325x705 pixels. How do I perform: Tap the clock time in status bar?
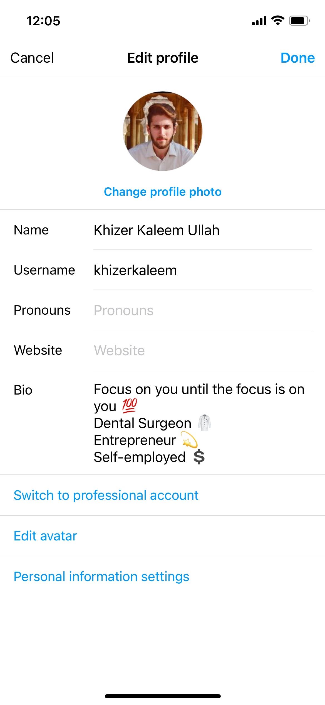click(43, 21)
